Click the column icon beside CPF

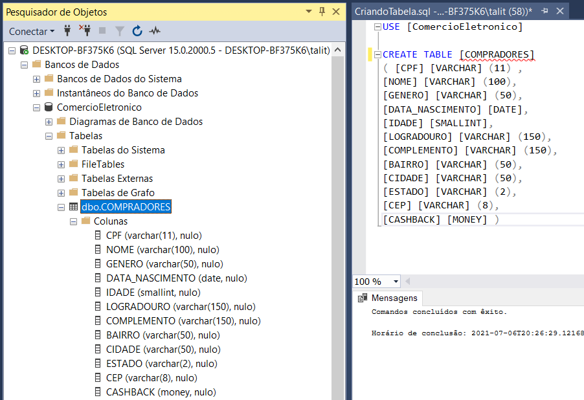[x=98, y=236]
